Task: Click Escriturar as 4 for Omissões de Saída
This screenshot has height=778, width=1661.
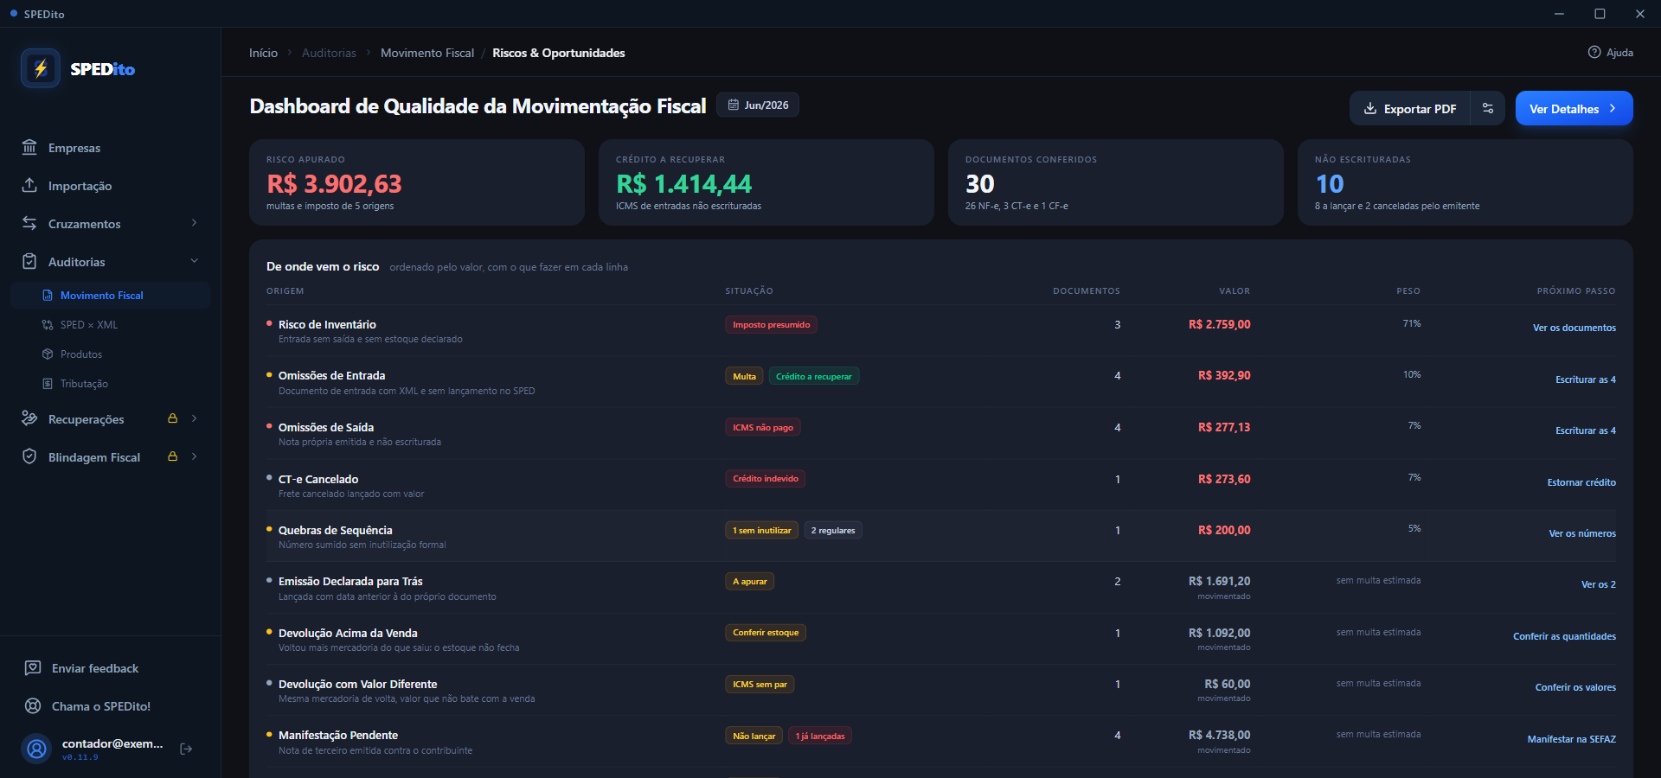Action: click(x=1585, y=430)
